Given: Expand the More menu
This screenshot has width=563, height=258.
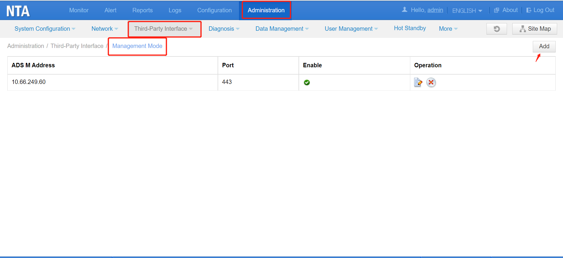Looking at the screenshot, I should coord(448,29).
